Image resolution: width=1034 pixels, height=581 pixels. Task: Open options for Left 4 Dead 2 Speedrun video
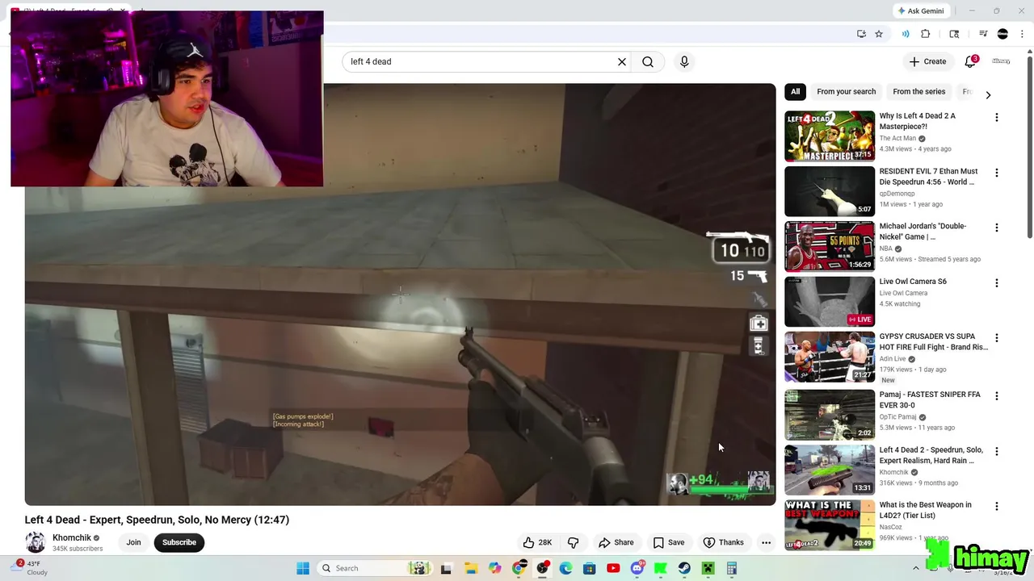(x=996, y=451)
